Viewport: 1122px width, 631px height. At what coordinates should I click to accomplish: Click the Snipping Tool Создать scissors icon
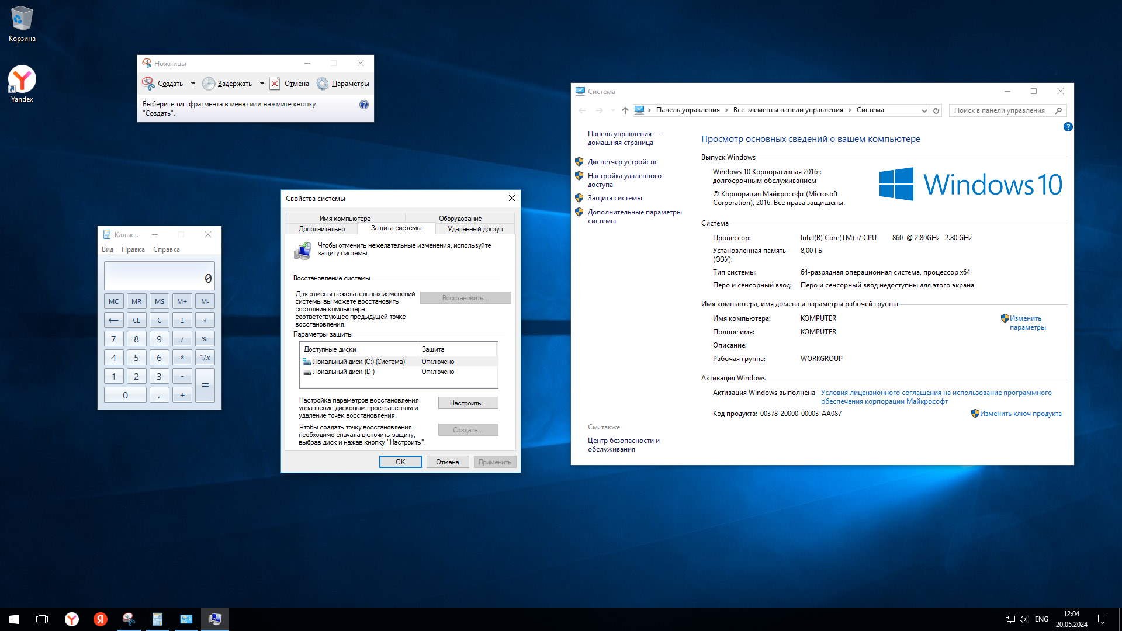coord(148,84)
